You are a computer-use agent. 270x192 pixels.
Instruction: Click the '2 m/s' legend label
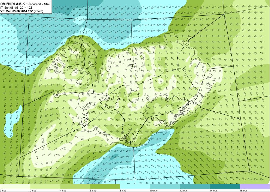click(33, 191)
